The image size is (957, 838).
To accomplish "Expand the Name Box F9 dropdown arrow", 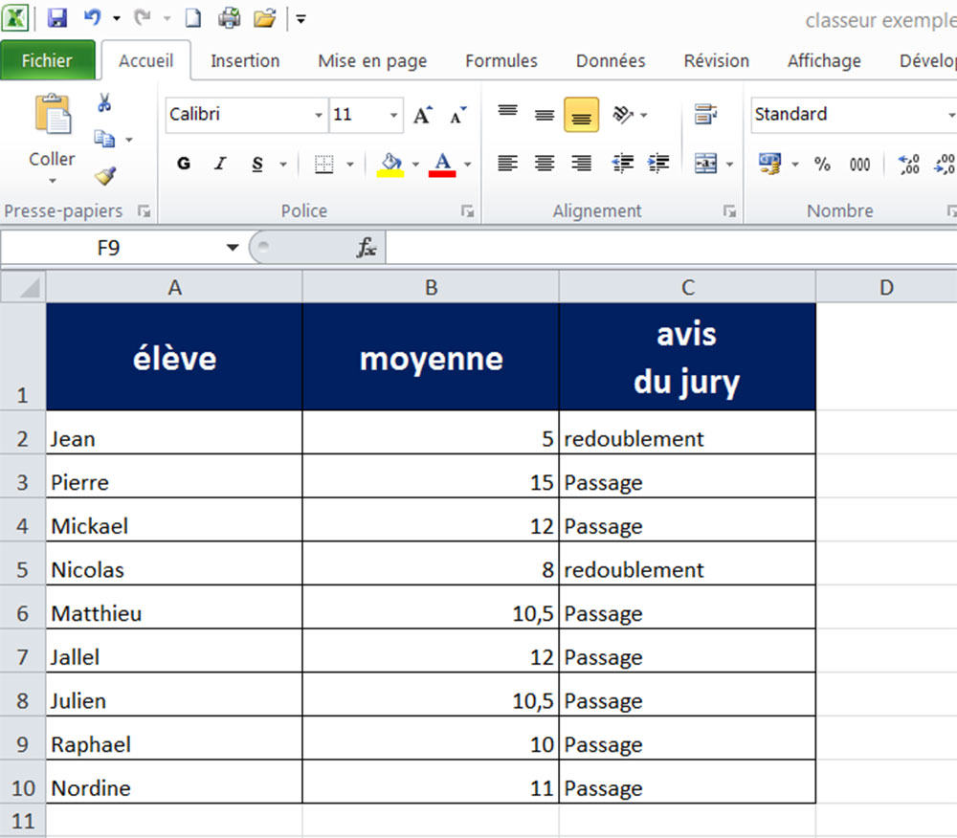I will 232,248.
